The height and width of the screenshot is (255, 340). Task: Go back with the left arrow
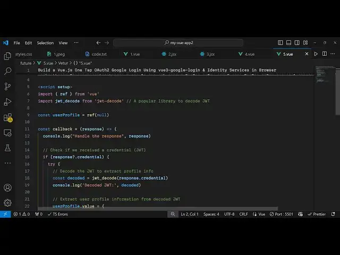(98, 42)
